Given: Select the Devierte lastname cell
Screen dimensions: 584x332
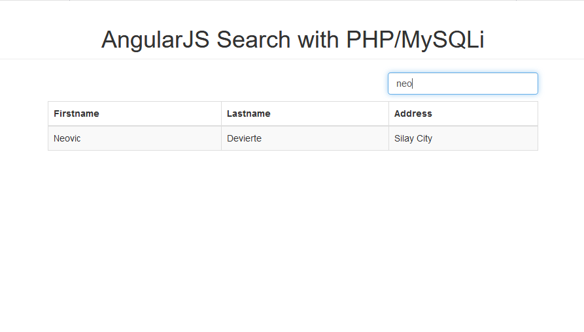Looking at the screenshot, I should [305, 138].
